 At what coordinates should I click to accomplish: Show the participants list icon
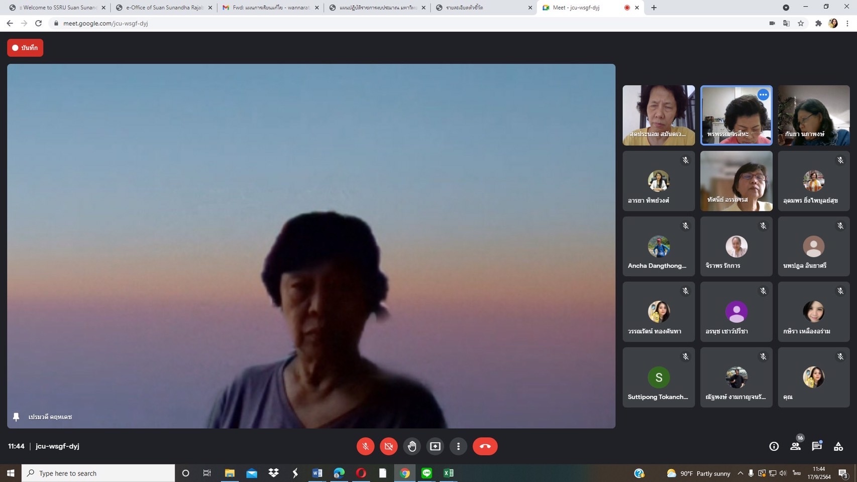pos(795,446)
